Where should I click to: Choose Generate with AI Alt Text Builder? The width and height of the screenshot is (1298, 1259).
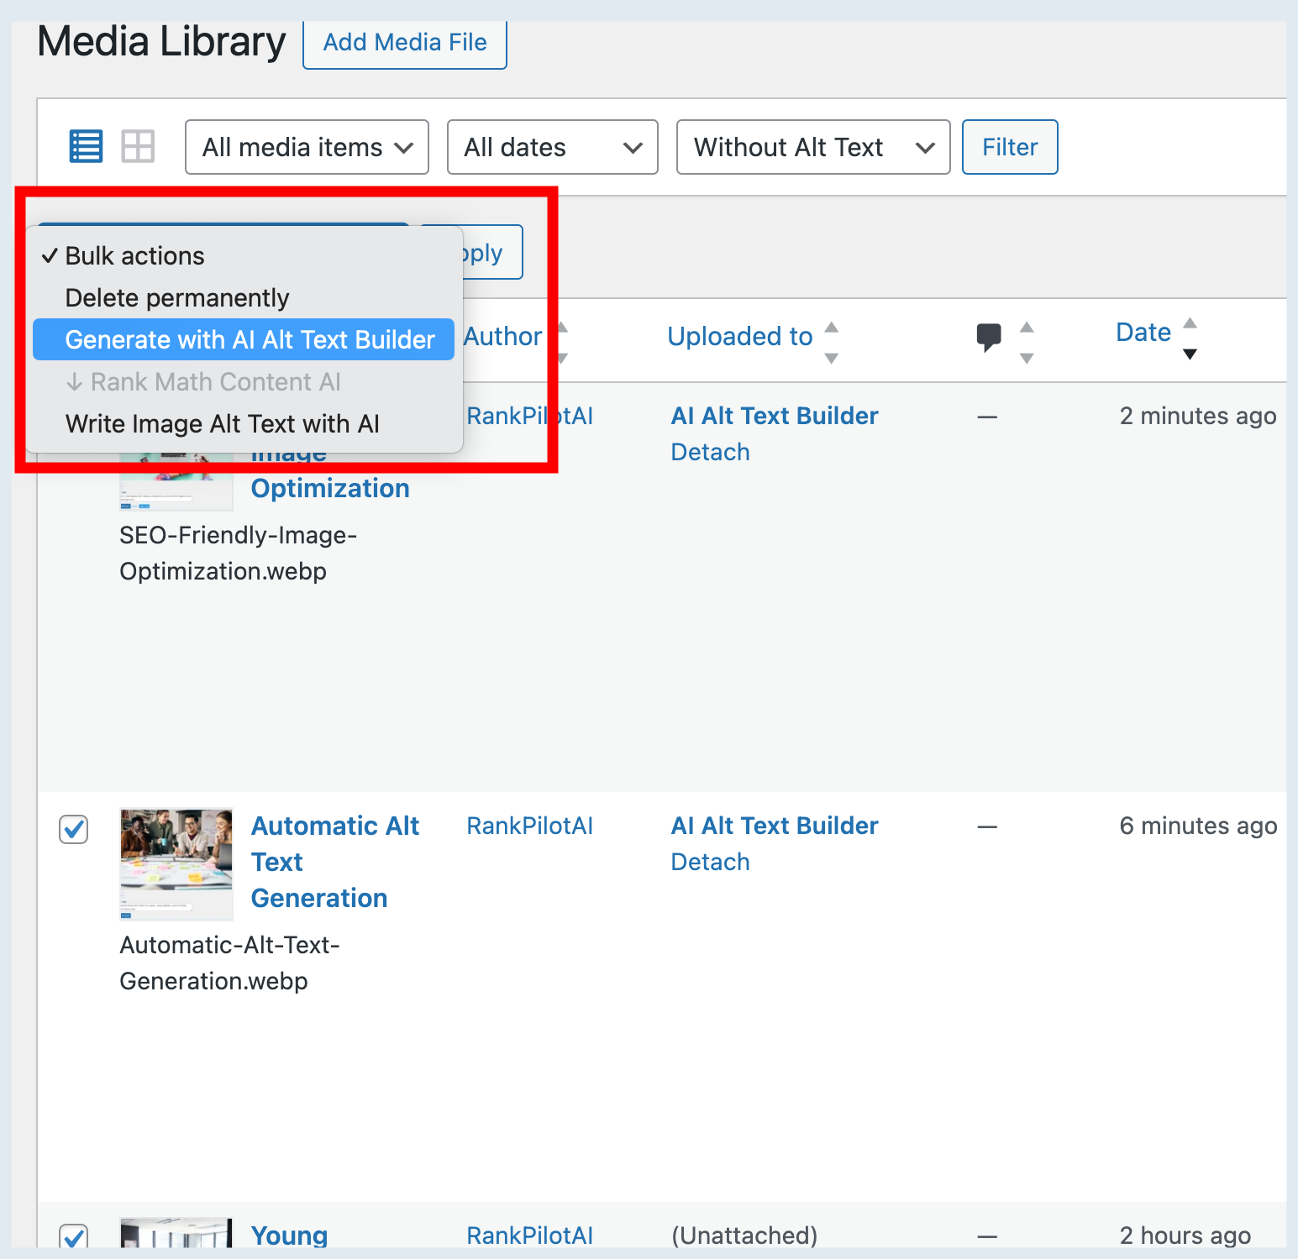tap(244, 339)
